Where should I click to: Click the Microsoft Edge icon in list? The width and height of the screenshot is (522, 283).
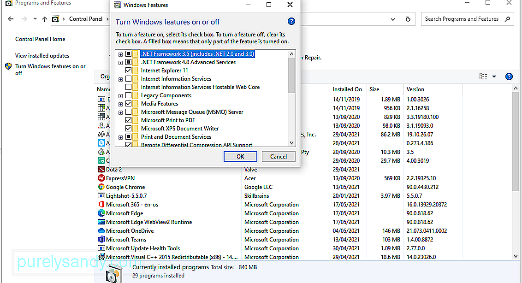pos(101,213)
